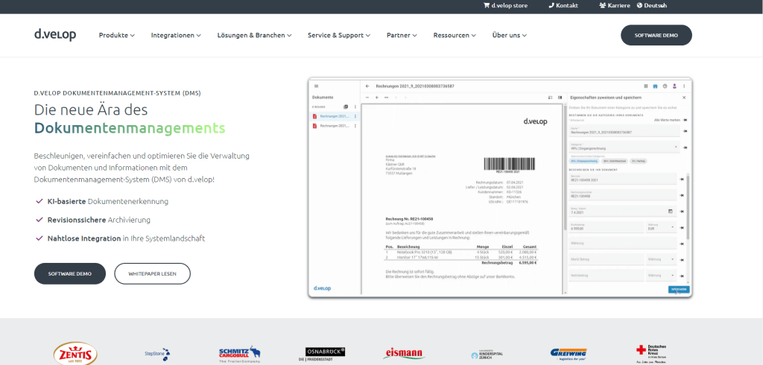Toggle pin for the Name field
The image size is (763, 365).
[685, 131]
